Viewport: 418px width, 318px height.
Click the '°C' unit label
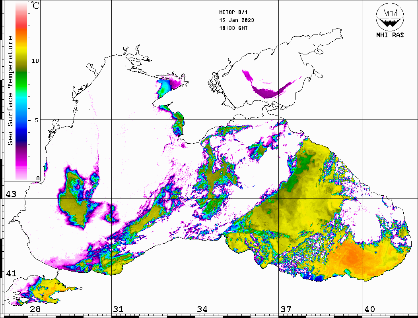(35, 5)
